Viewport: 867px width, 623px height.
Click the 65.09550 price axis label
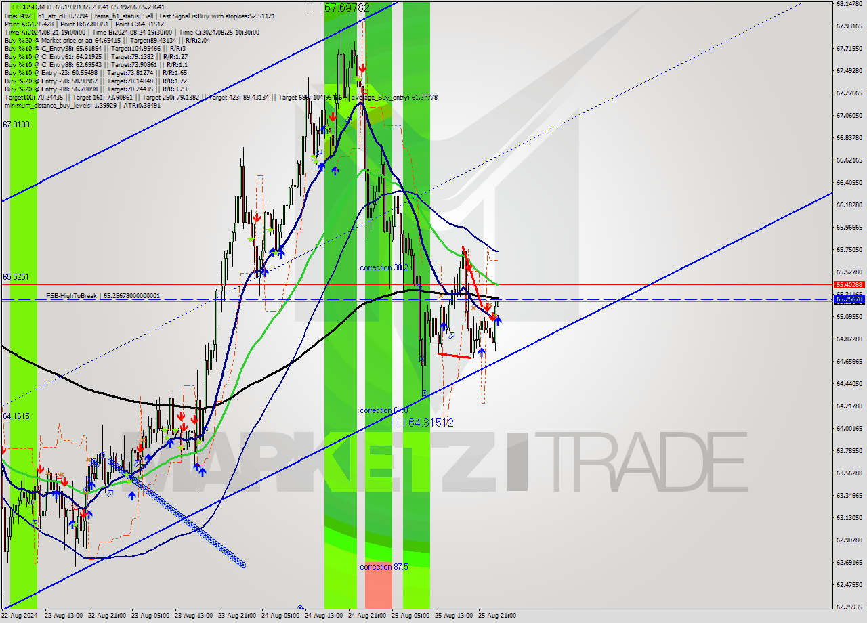pos(849,316)
